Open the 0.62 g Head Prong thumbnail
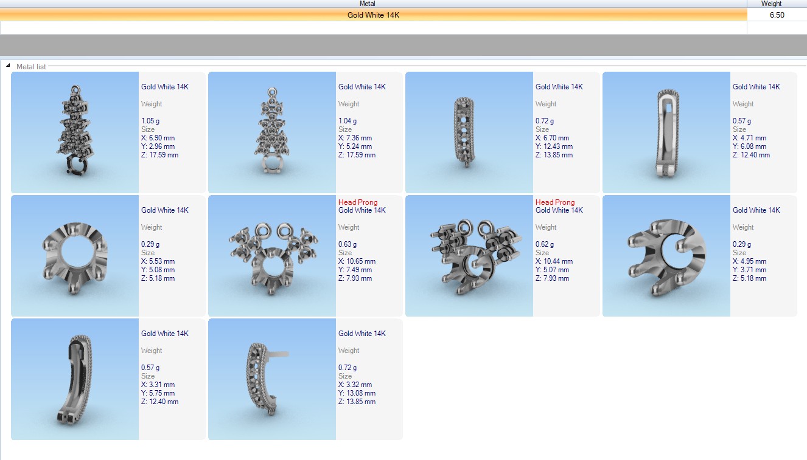The height and width of the screenshot is (460, 807). [469, 256]
